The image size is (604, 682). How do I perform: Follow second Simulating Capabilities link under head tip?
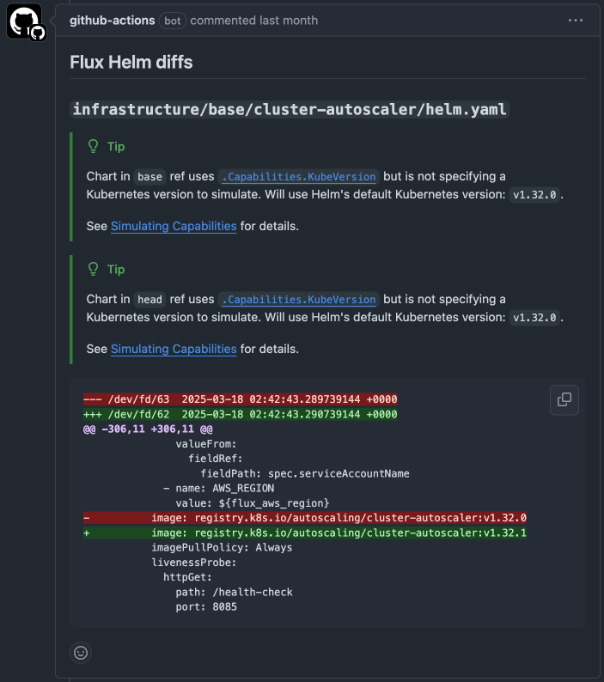click(x=174, y=349)
